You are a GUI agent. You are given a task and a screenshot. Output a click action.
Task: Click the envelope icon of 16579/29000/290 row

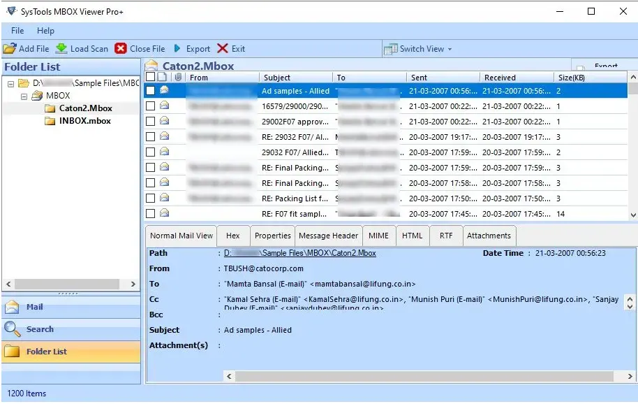click(x=164, y=106)
